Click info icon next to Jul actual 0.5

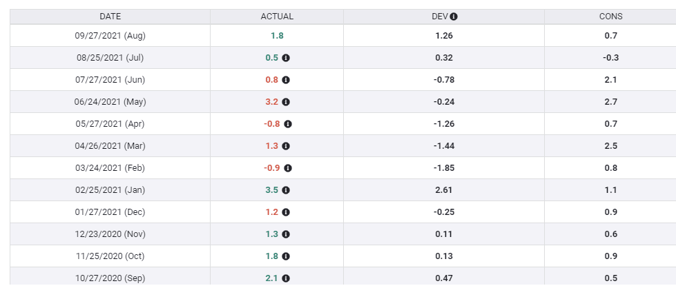tap(286, 58)
